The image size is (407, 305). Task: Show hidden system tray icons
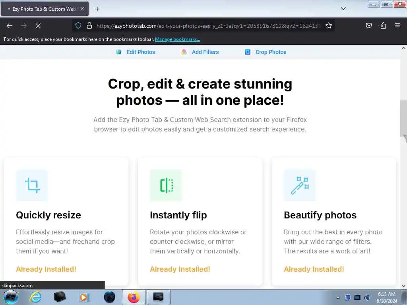[338, 298]
